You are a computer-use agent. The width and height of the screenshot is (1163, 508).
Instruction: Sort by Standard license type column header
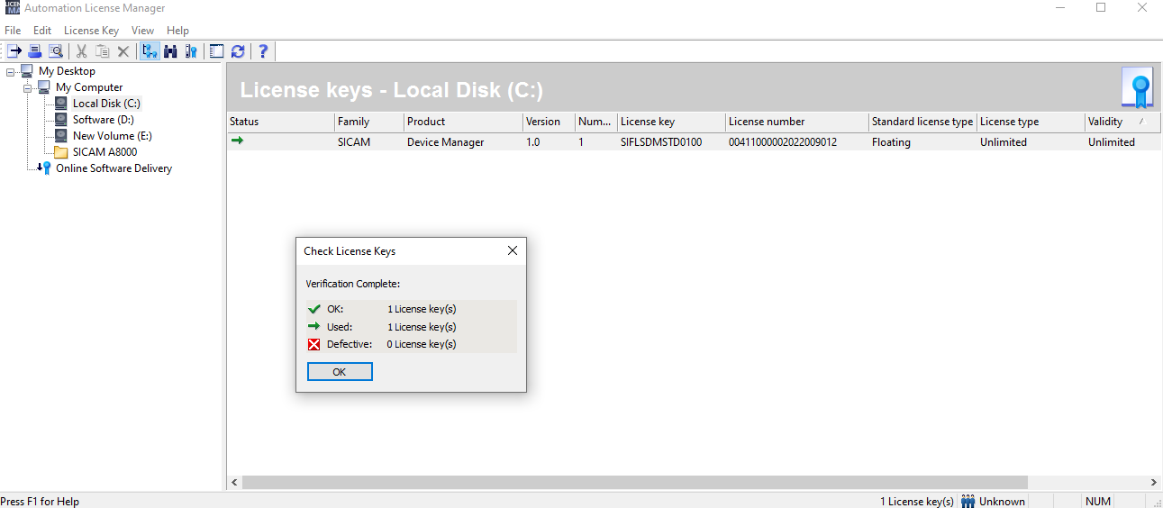[922, 122]
